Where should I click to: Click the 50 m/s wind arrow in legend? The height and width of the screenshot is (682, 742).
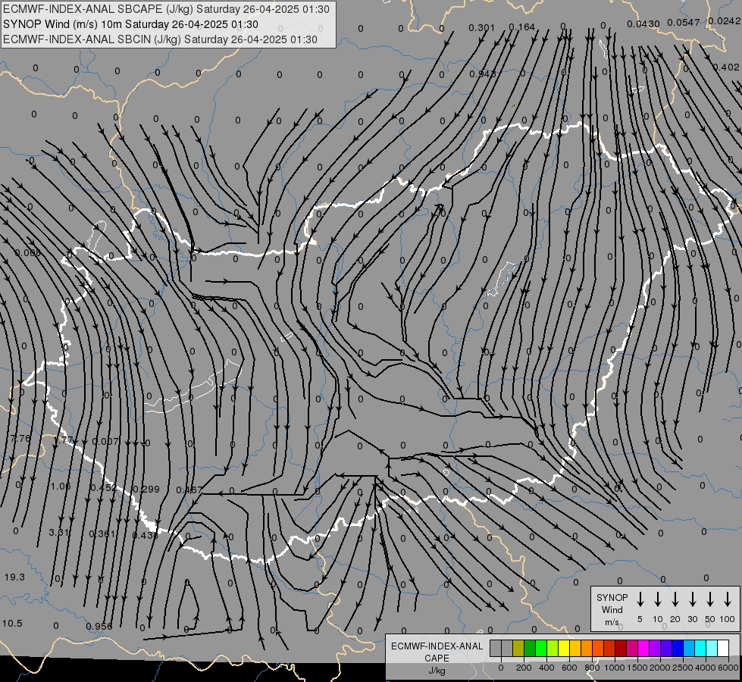(710, 599)
